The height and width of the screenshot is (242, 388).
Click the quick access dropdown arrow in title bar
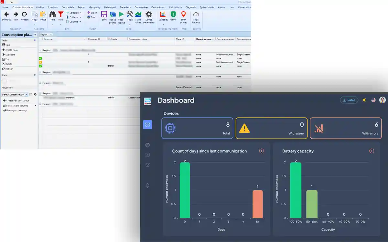(12, 2)
